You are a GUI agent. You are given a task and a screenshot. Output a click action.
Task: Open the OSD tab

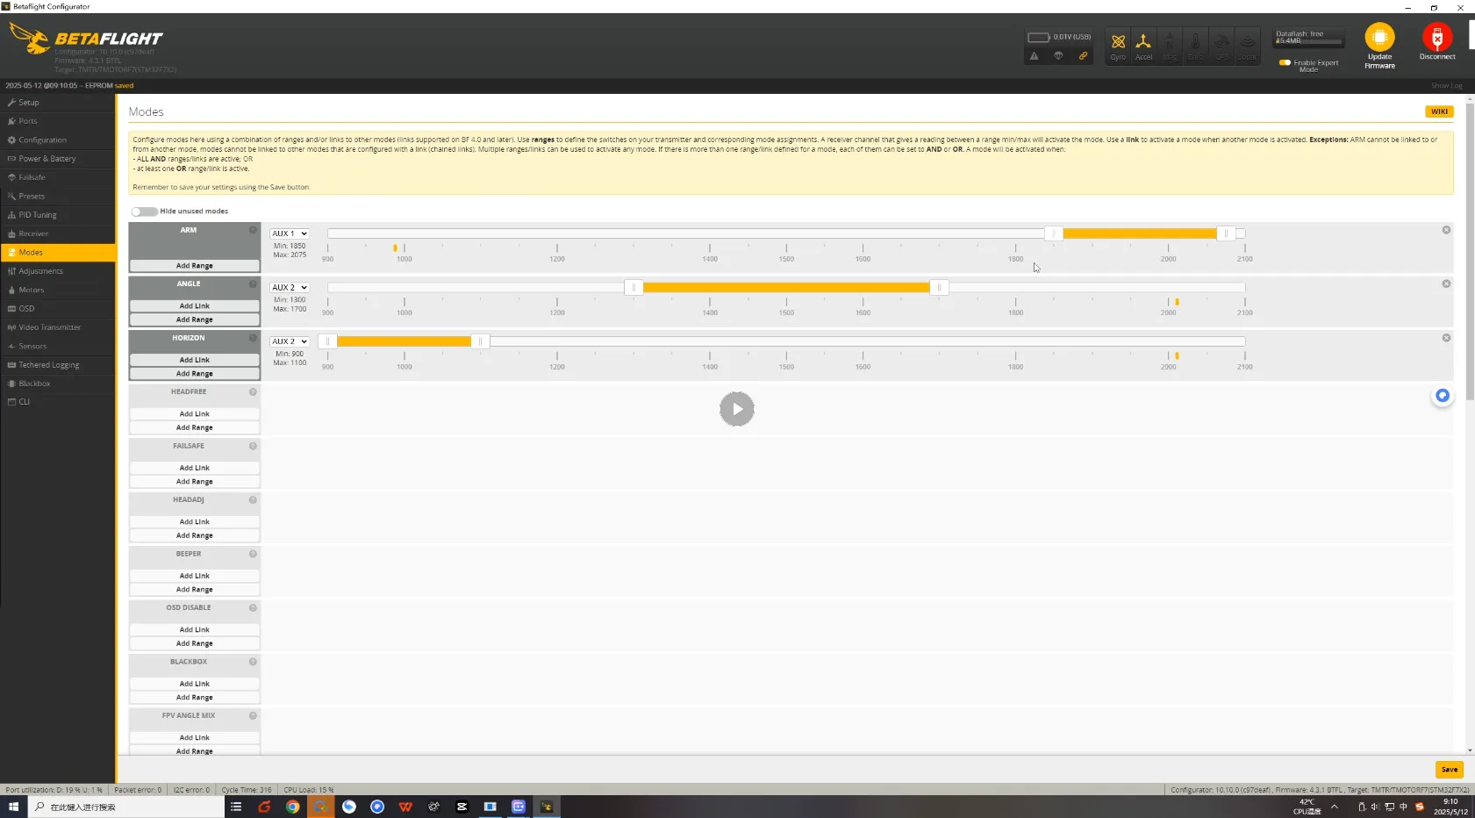tap(58, 308)
